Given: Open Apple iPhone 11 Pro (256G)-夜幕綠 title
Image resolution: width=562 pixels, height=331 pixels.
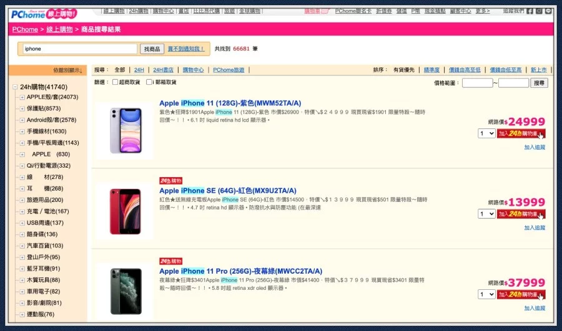Looking at the screenshot, I should point(241,271).
